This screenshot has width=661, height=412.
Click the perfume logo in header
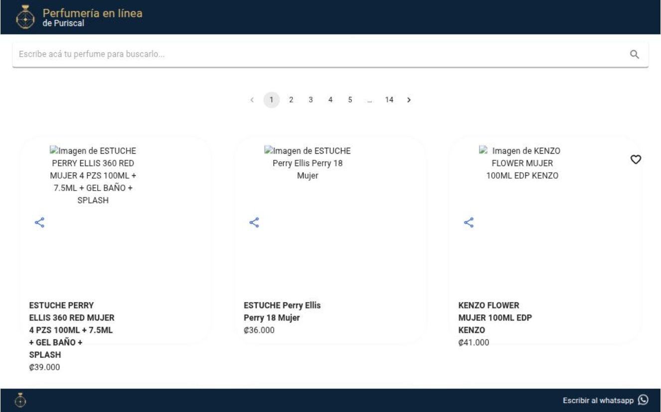[25, 17]
